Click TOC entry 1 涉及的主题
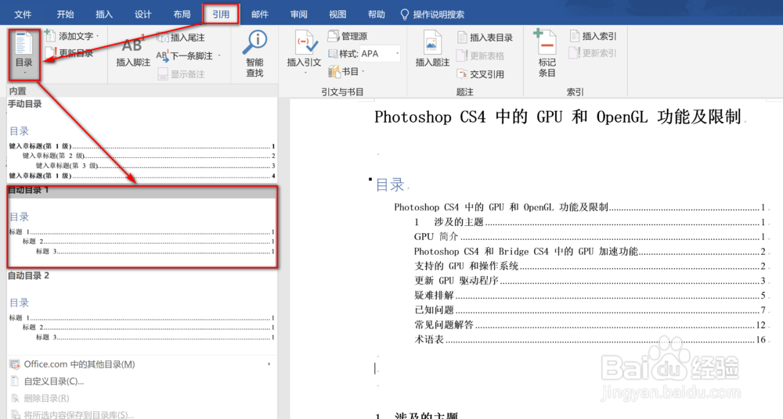Screen dimensions: 783x419 [x=589, y=222]
